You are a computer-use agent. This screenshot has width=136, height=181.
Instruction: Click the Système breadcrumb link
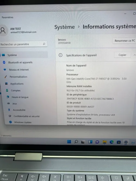pyautogui.click(x=64, y=27)
